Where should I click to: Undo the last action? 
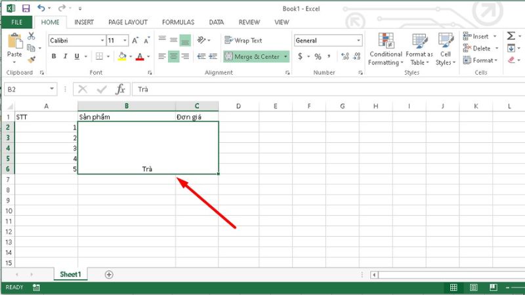click(41, 8)
